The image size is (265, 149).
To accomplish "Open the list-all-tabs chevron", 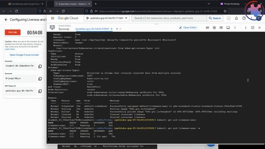I will pos(209,4).
